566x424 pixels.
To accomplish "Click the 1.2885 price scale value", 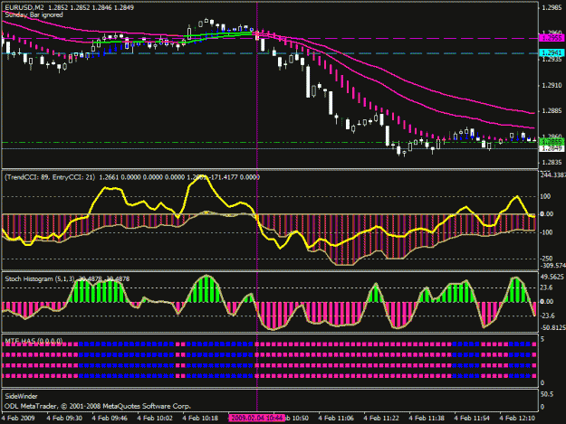I will (552, 110).
